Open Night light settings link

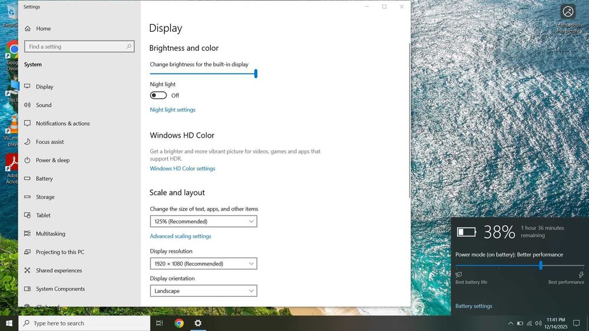click(173, 109)
